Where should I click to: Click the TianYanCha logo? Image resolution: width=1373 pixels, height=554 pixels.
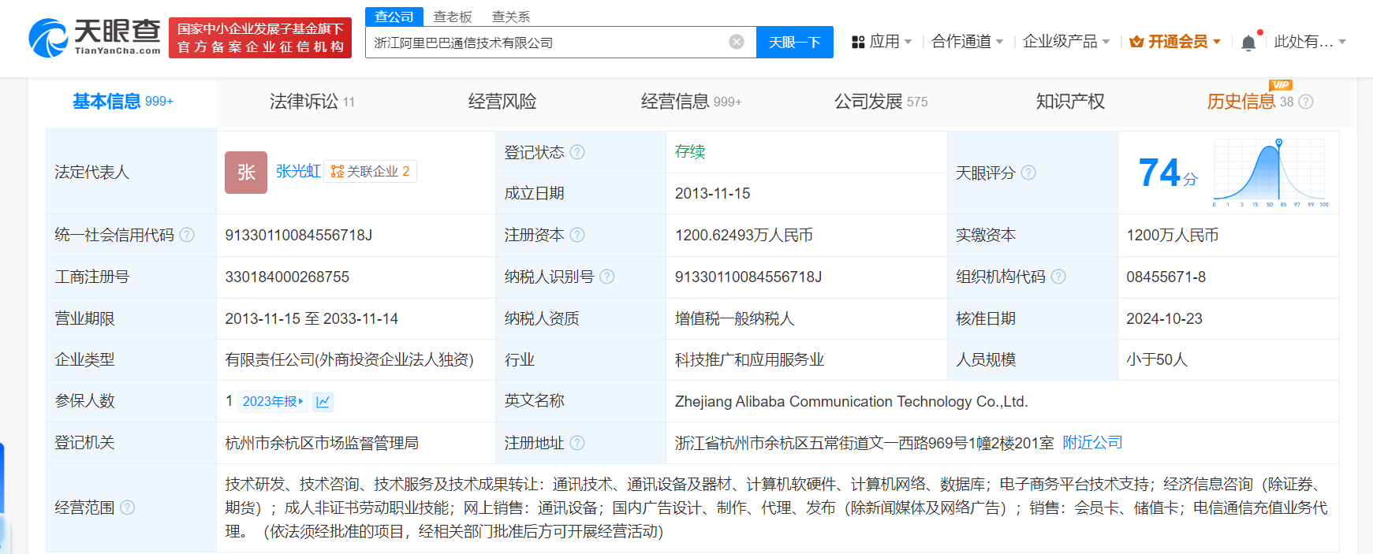pos(95,37)
